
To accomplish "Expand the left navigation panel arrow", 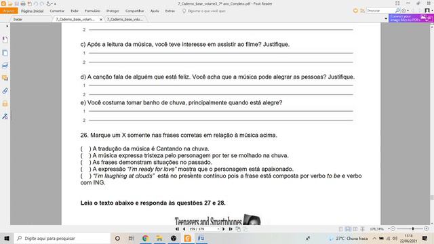I will (x=7, y=26).
